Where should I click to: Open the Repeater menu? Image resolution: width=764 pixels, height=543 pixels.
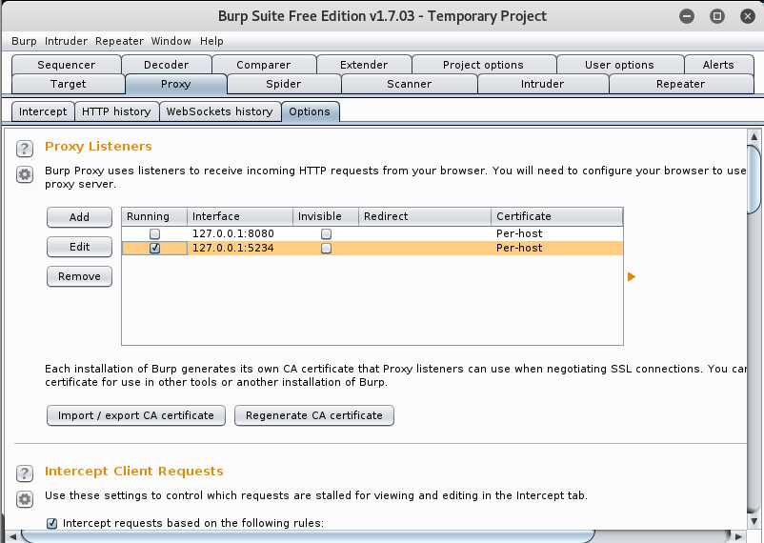pos(119,41)
